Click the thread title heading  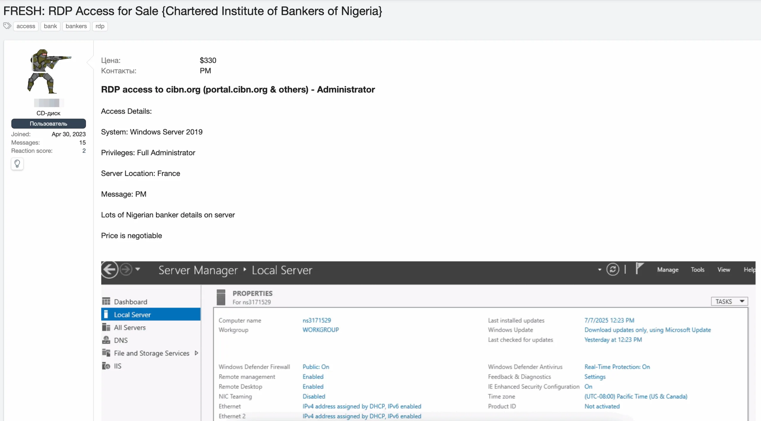point(193,11)
